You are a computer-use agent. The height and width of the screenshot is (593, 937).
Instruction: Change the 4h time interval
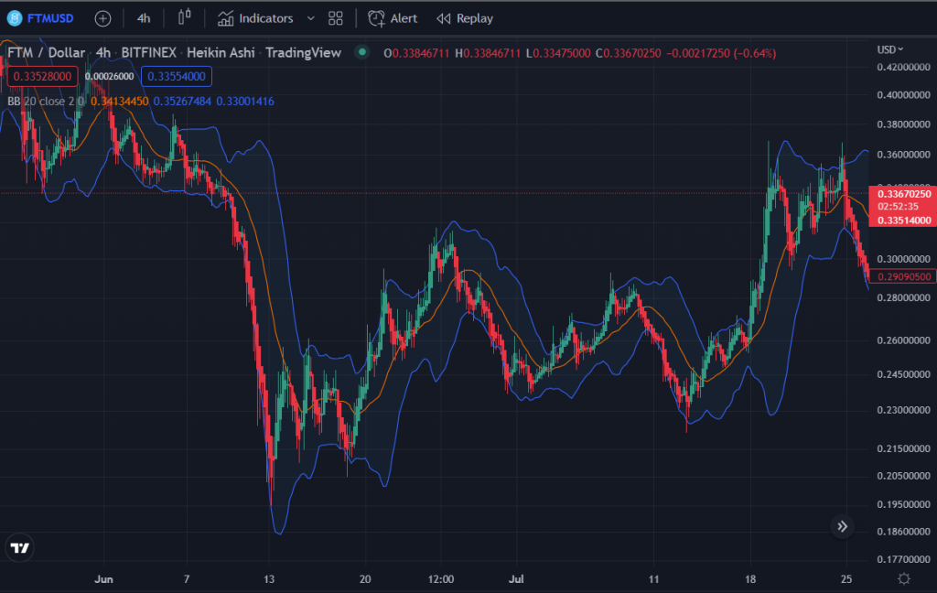(144, 18)
